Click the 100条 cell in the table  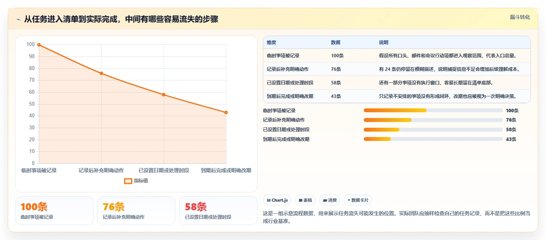coord(337,56)
